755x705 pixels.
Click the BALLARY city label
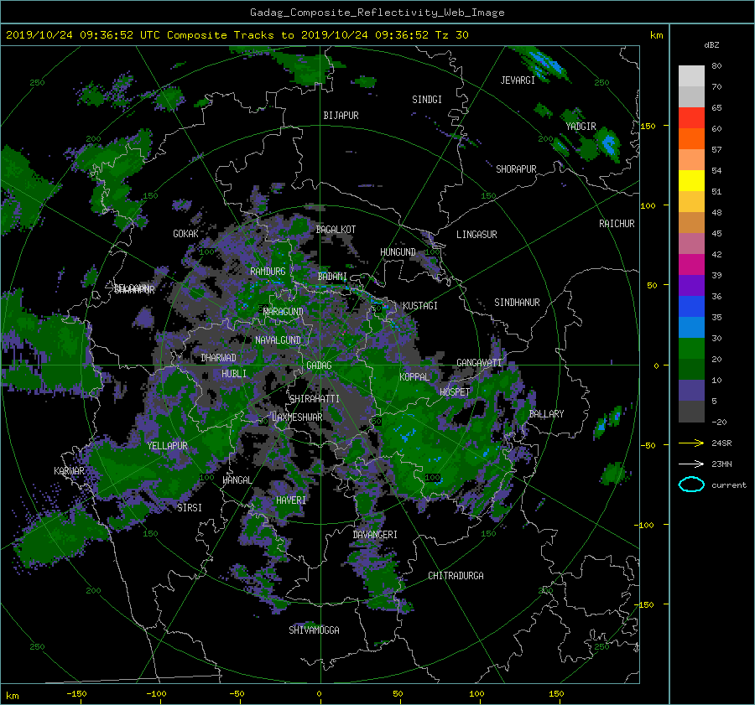coord(546,414)
